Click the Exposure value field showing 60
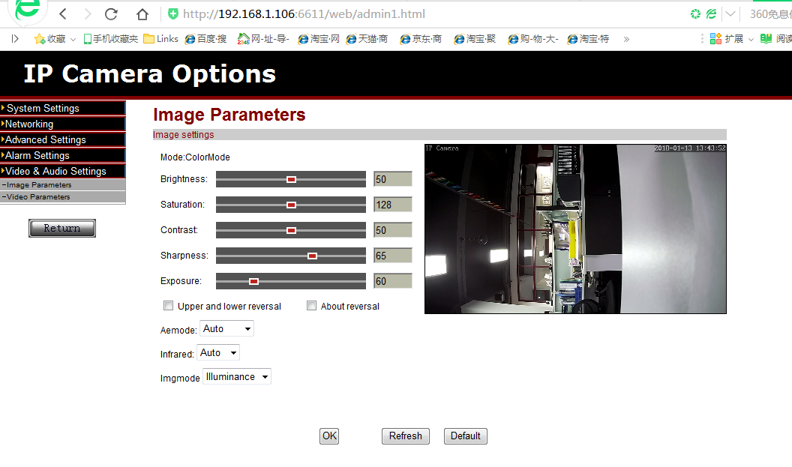 click(x=393, y=281)
